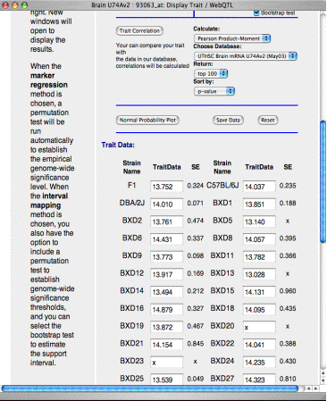The image size is (327, 401).
Task: Click the C57BL/6J TraitData field
Action: click(259, 187)
